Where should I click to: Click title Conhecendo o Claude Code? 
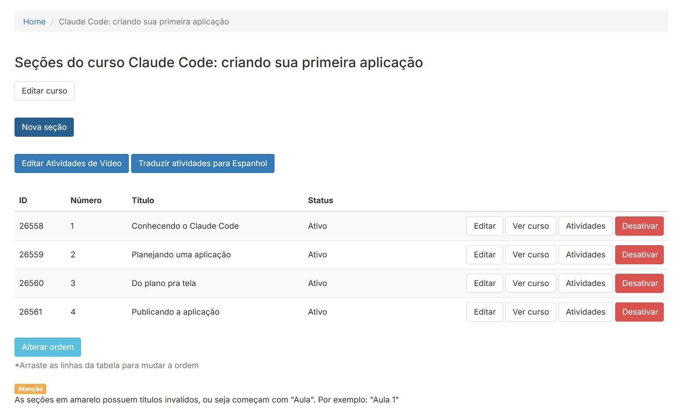point(185,226)
